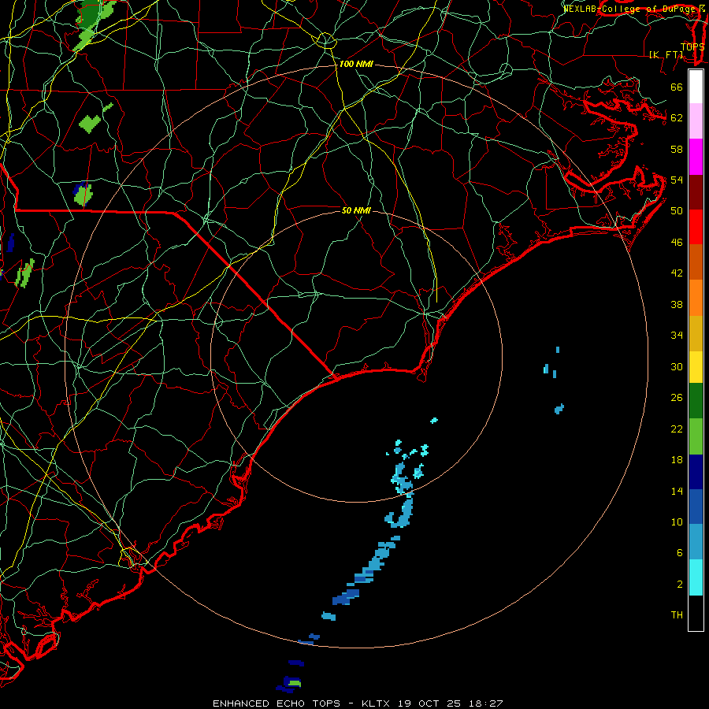The image size is (709, 709).
Task: Click the 6 legend value
Action: [679, 552]
